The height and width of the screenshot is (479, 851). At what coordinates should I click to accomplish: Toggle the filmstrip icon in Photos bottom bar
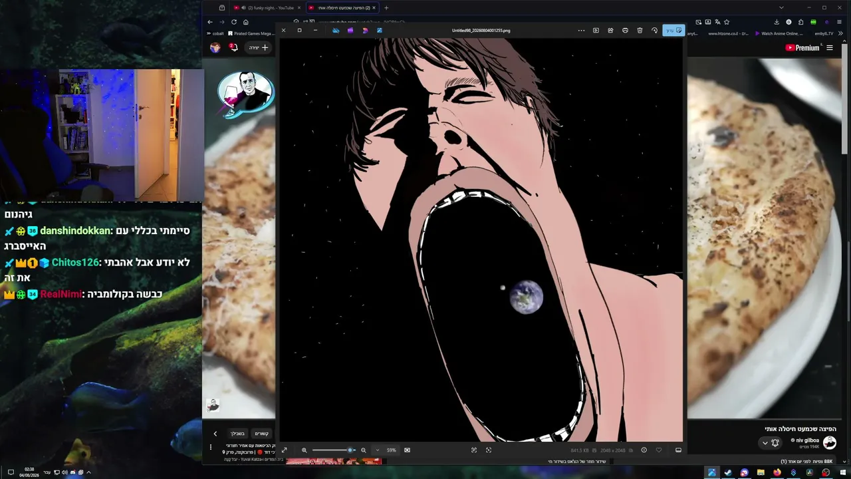point(678,450)
